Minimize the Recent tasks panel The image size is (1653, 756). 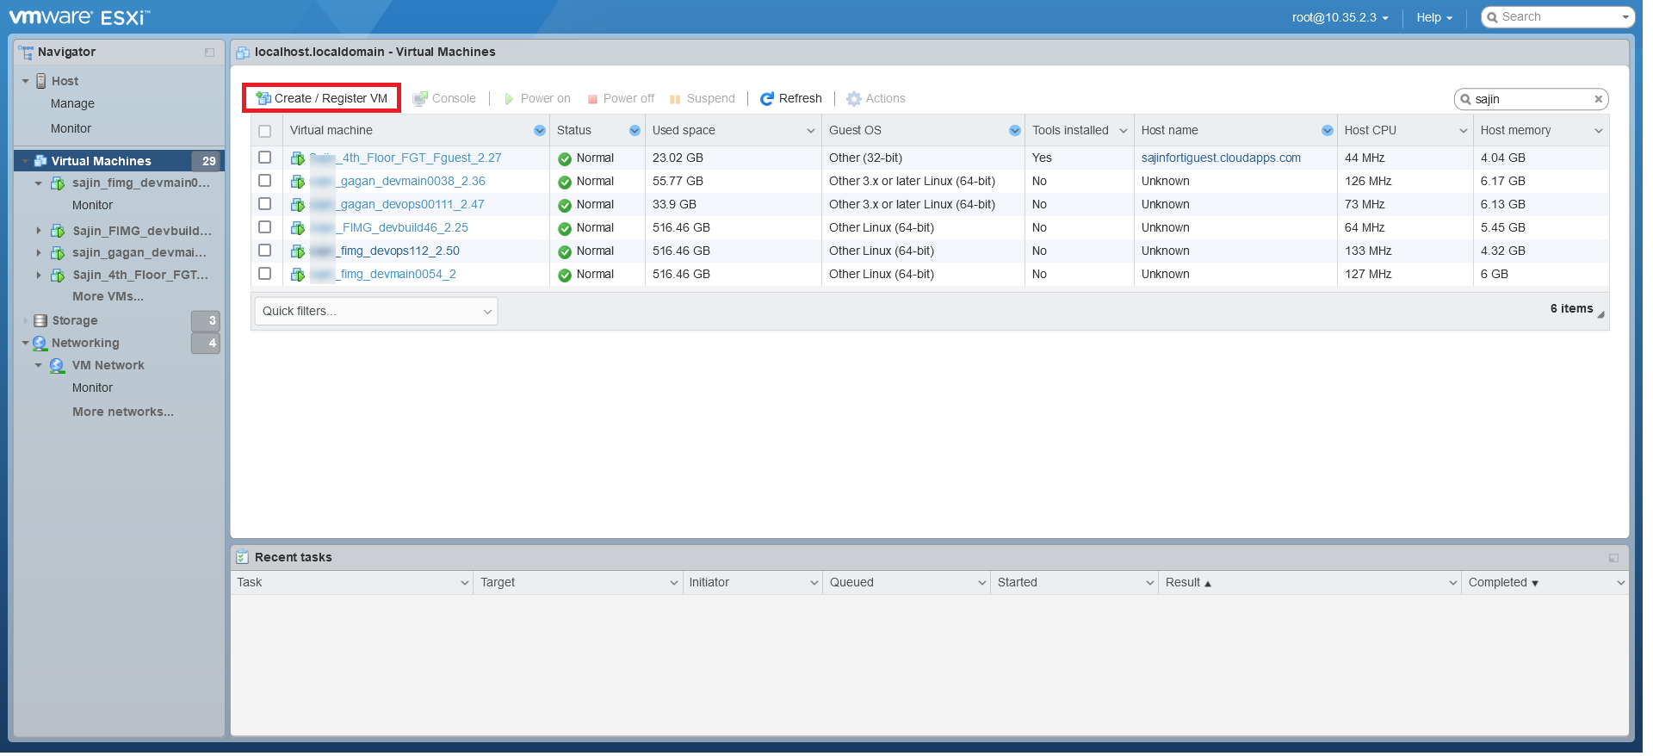pos(1613,558)
